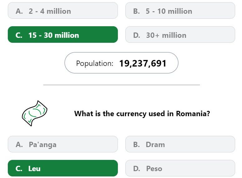Screen dimensions: 242x178
Task: Choose the "5 - 10 million" option
Action: tap(180, 11)
